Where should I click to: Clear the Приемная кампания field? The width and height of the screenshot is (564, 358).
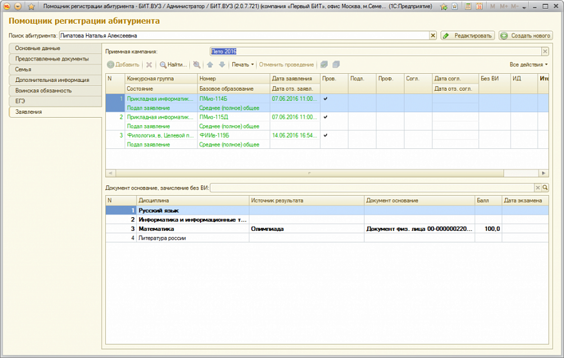(x=545, y=51)
